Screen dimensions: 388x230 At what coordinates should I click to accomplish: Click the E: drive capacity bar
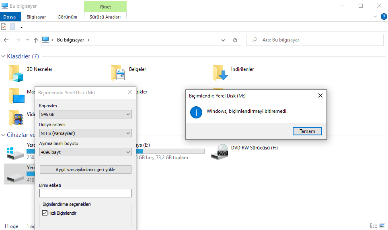pyautogui.click(x=170, y=151)
